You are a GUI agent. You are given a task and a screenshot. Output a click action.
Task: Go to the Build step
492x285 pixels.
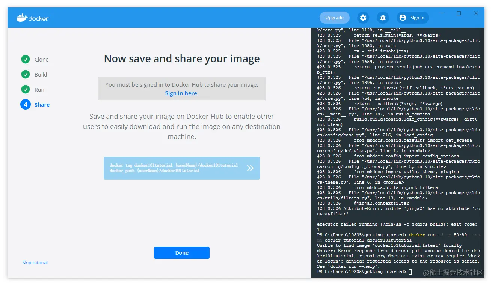(41, 75)
